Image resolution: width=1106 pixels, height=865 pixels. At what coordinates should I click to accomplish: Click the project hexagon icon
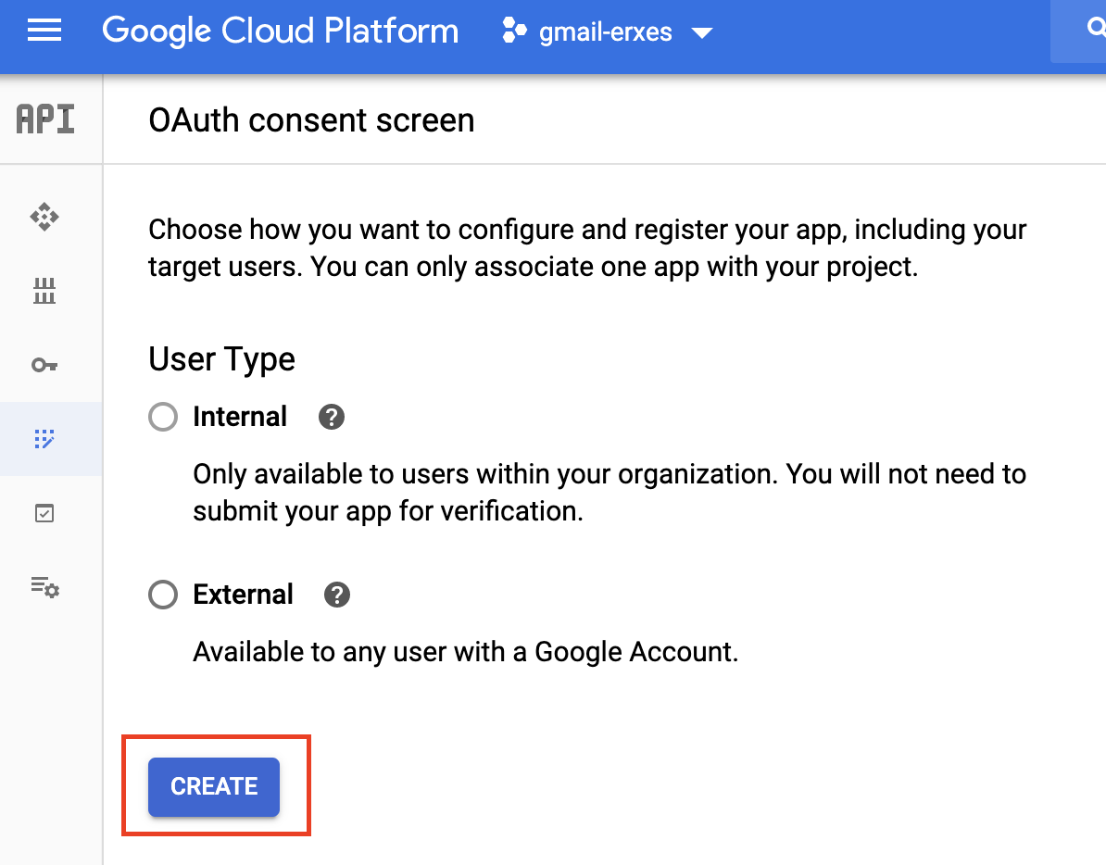[x=514, y=31]
